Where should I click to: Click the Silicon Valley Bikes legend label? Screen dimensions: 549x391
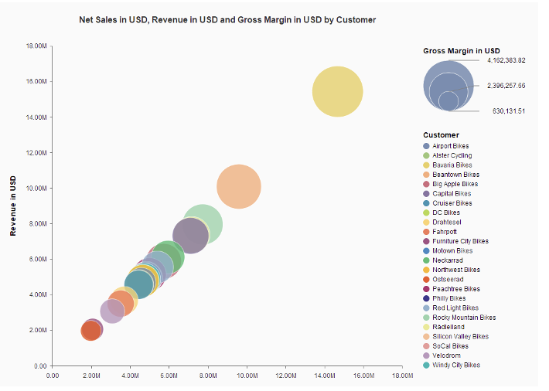460,337
